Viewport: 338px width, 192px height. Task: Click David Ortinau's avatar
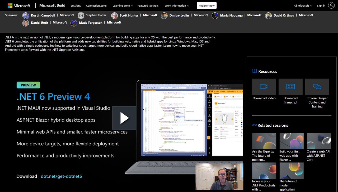[269, 16]
